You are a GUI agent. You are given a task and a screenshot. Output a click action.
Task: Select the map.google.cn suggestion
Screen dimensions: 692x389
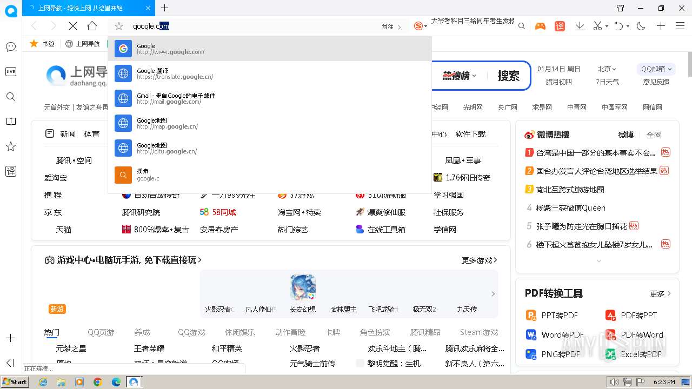[x=270, y=123]
